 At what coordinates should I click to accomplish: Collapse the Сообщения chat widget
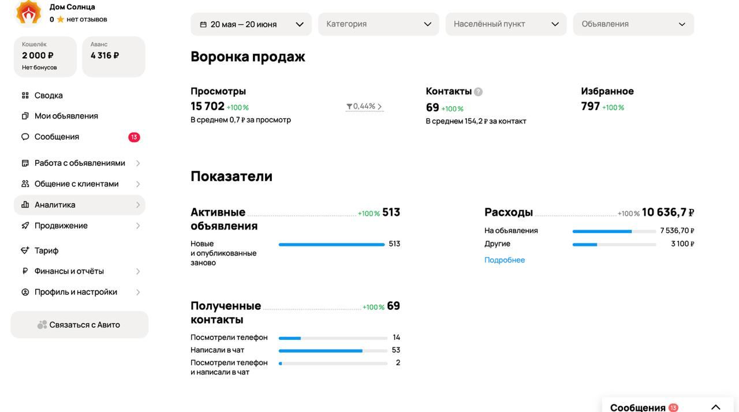tap(716, 407)
